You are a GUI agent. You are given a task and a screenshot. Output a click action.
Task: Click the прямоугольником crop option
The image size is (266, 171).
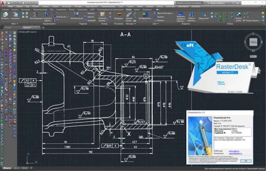pyautogui.click(x=90, y=13)
